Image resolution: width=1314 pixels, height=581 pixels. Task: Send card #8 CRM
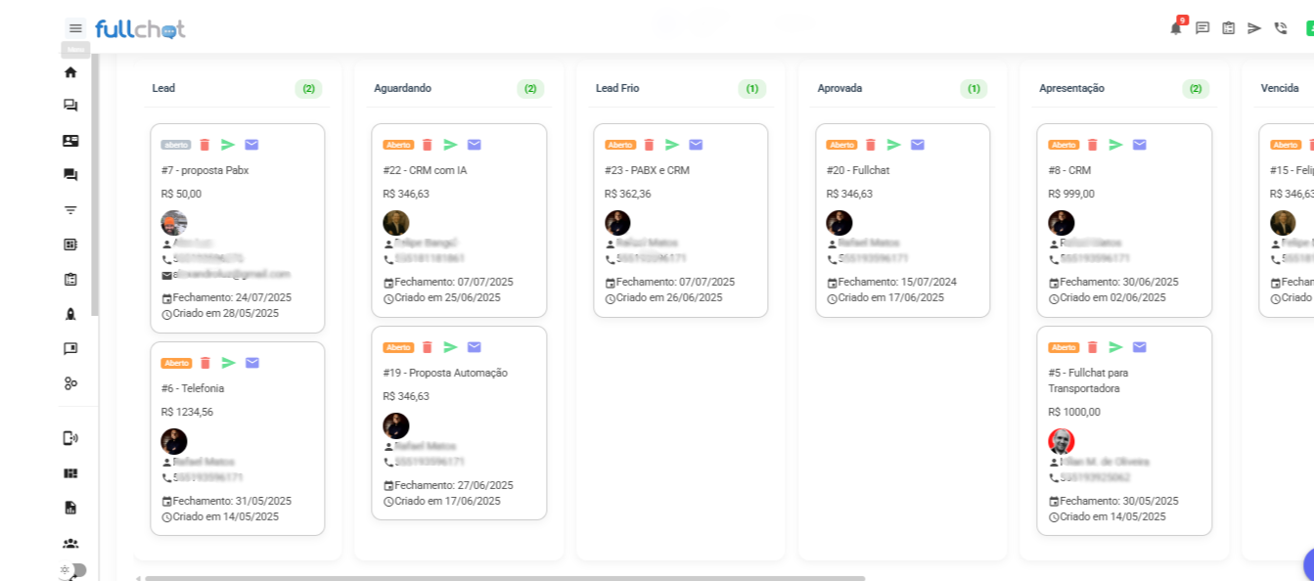[1115, 145]
